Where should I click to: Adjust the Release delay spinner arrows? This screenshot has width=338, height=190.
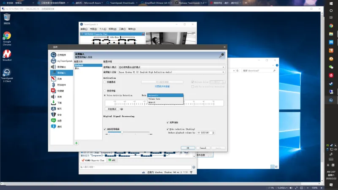coord(224,82)
